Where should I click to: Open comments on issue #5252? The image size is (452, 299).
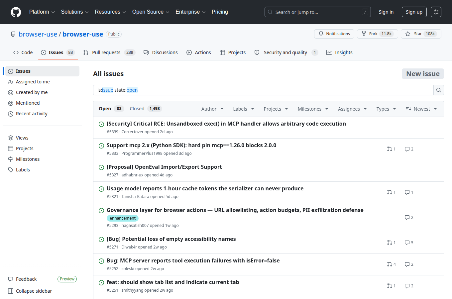coord(409,264)
